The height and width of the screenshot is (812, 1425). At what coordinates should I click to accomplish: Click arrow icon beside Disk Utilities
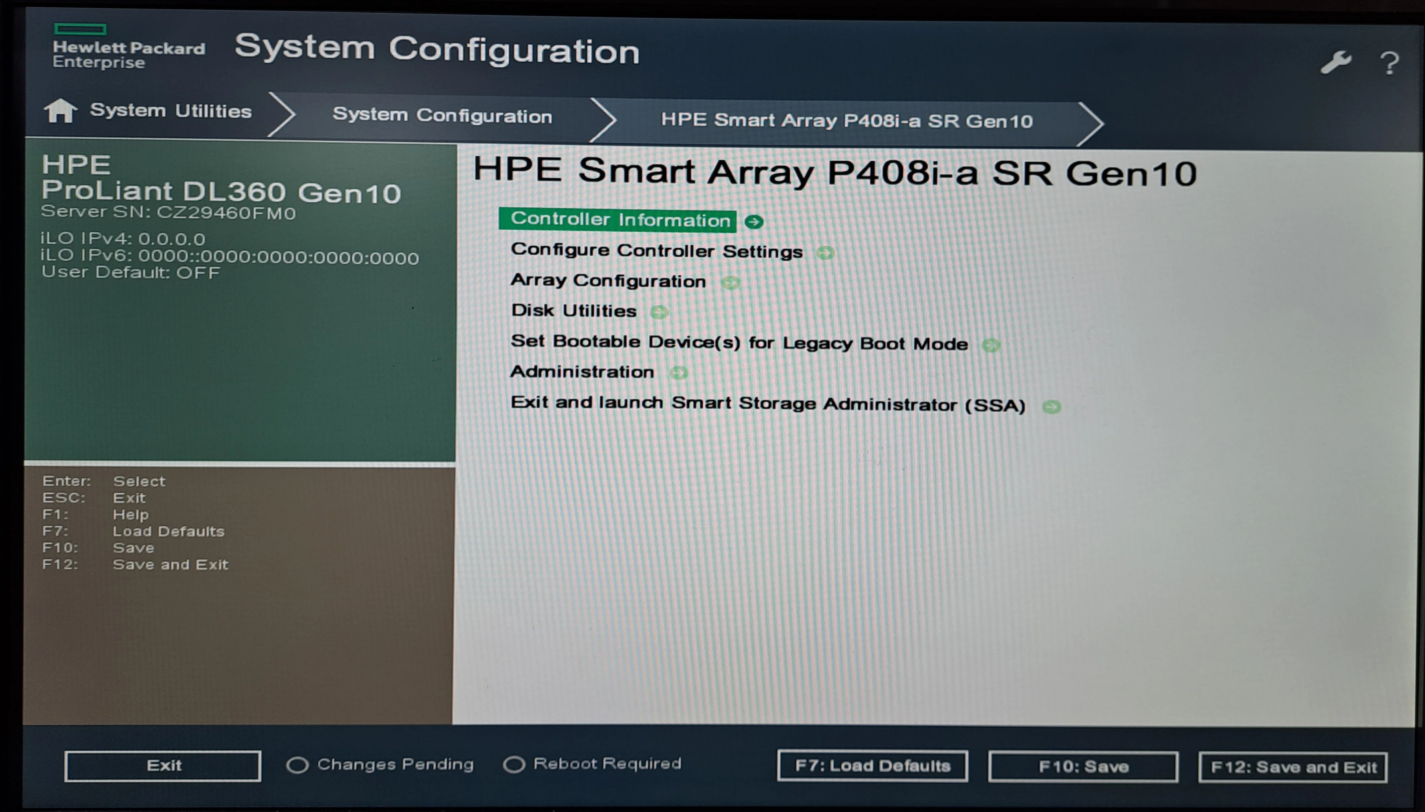pyautogui.click(x=659, y=312)
